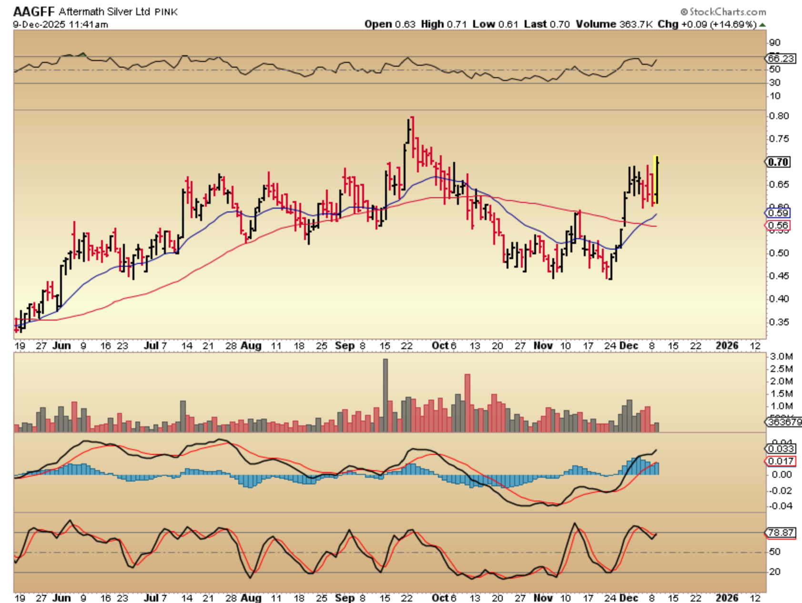Click the stochastic 20 level label
802x603 pixels.
click(x=775, y=572)
